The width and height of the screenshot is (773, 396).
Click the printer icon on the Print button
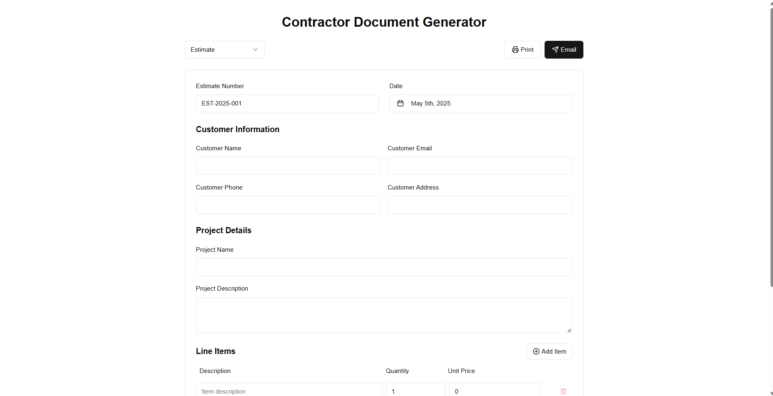pos(515,49)
